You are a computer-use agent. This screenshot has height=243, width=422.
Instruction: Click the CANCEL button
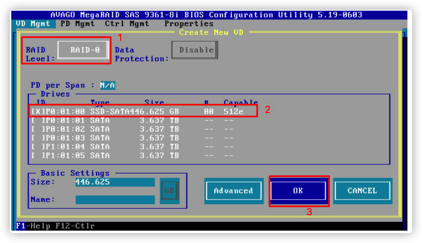[362, 191]
